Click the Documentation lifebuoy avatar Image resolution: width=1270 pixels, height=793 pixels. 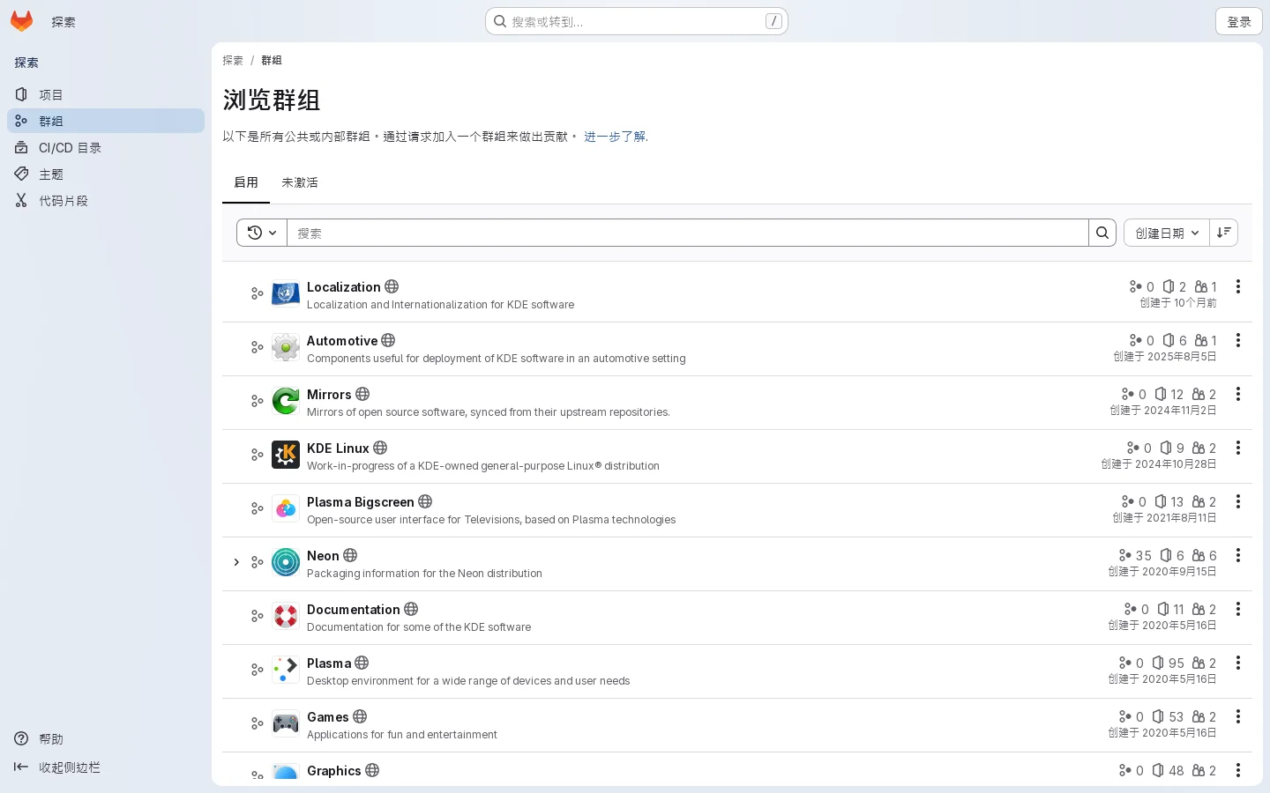tap(286, 616)
